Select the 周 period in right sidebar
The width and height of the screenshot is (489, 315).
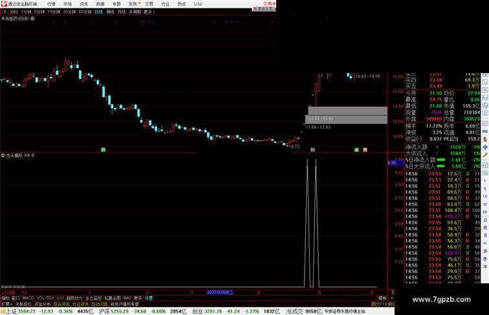click(485, 228)
